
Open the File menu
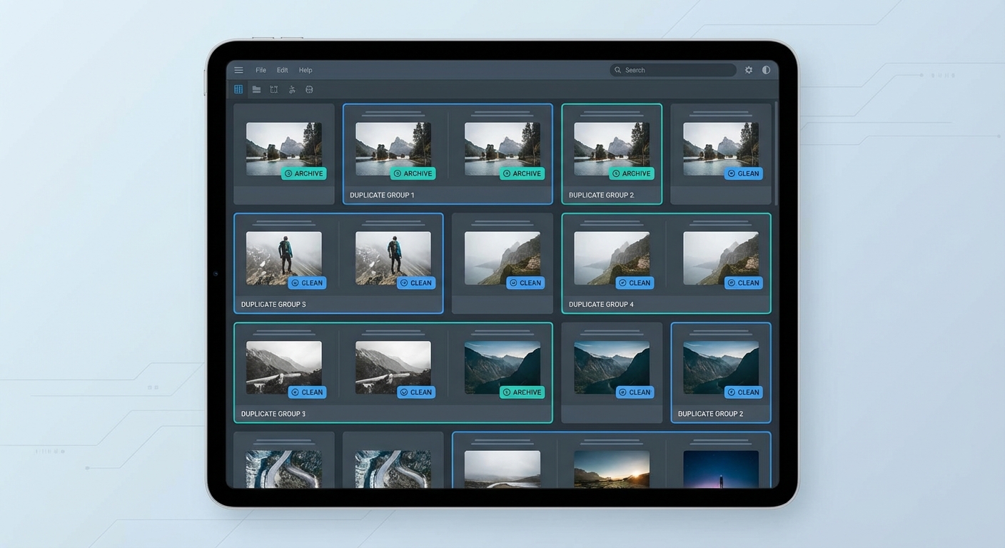coord(261,70)
